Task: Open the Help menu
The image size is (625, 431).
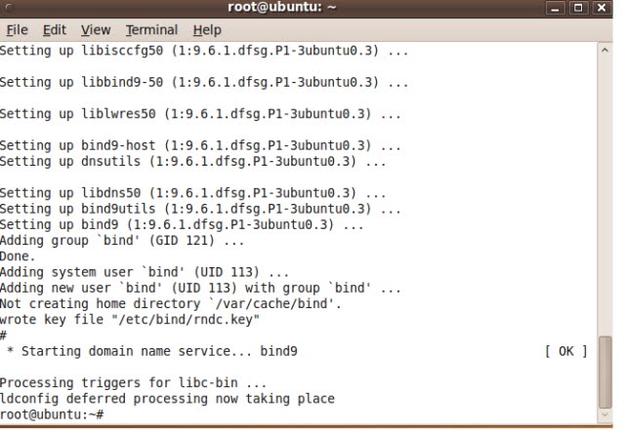Action: click(207, 30)
